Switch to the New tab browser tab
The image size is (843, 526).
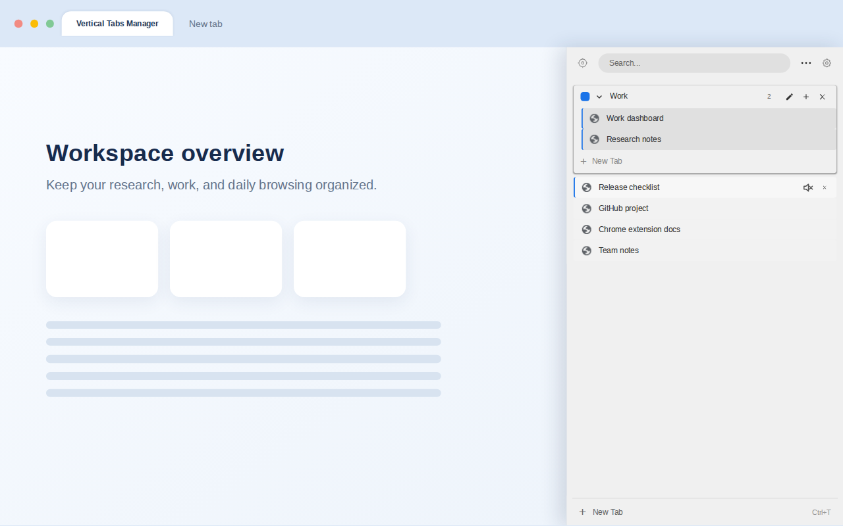[205, 24]
